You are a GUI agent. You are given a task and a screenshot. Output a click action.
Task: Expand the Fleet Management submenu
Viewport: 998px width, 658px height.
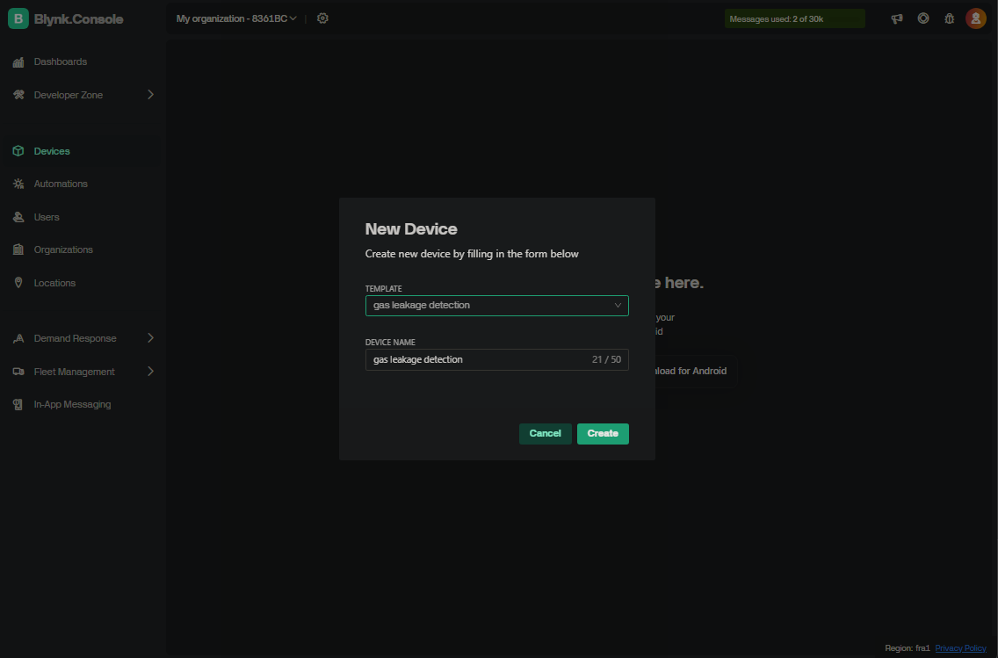pyautogui.click(x=150, y=372)
